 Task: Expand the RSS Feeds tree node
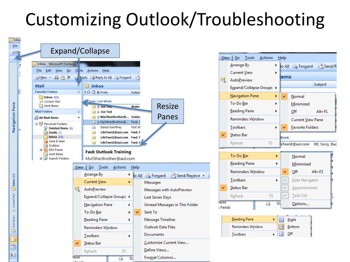41,150
